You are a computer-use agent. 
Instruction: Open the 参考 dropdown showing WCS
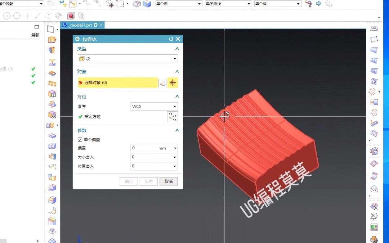click(x=154, y=106)
